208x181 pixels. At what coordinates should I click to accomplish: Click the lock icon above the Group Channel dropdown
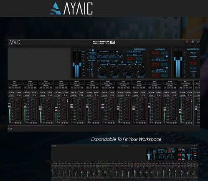[x=167, y=56]
